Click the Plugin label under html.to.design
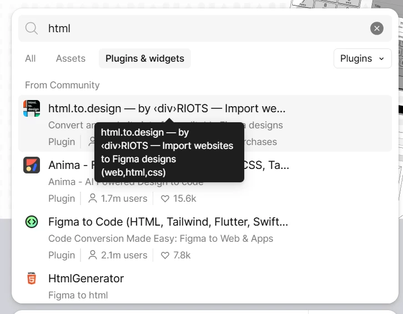The height and width of the screenshot is (314, 403). click(62, 142)
